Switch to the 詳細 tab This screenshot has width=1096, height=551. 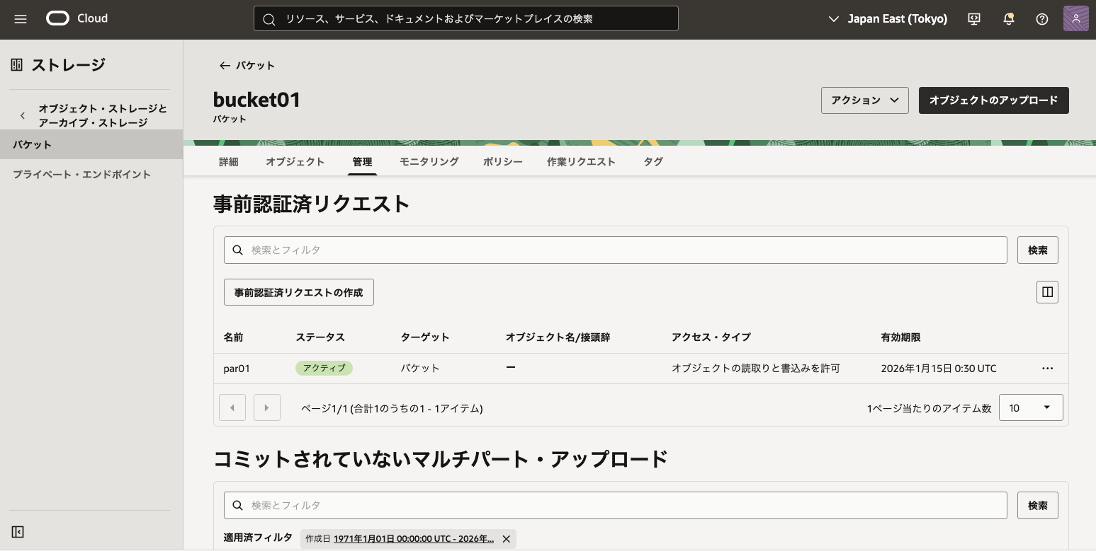(x=229, y=161)
